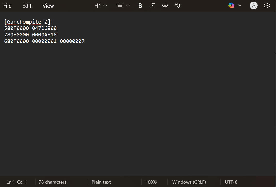Clear text formatting

[x=177, y=6]
